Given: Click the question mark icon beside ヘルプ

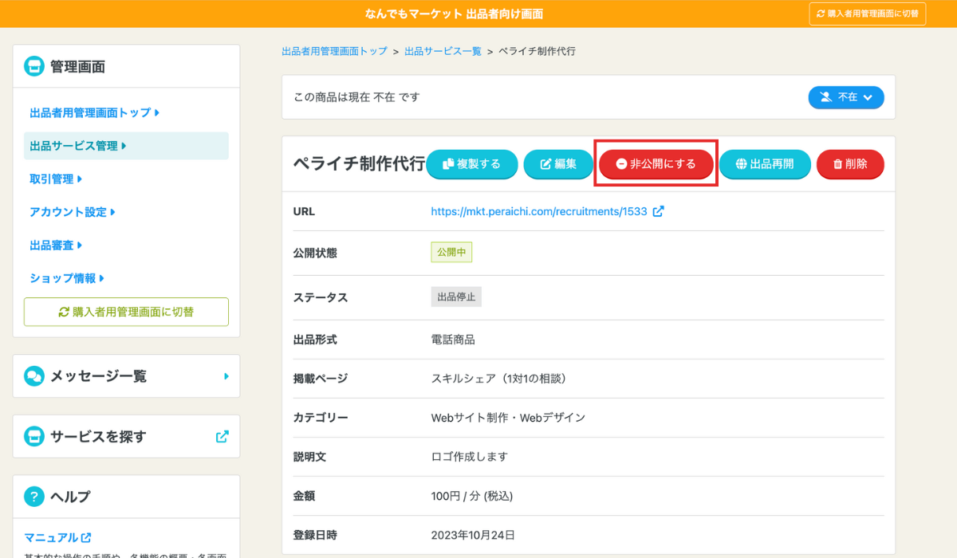Looking at the screenshot, I should pos(33,497).
